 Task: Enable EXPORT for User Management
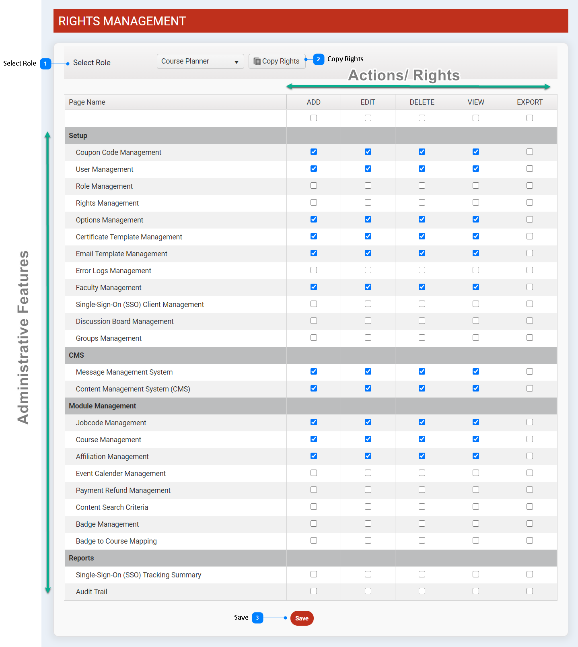coord(529,169)
